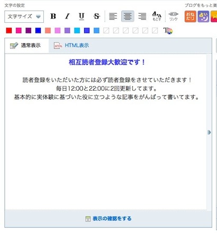217x233 pixels.
Task: Toggle italic formatting with I icon
Action: 67,16
